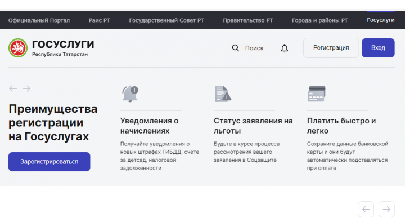This screenshot has width=405, height=217.
Task: Select the Госуслуги top navigation tab
Action: click(x=381, y=20)
